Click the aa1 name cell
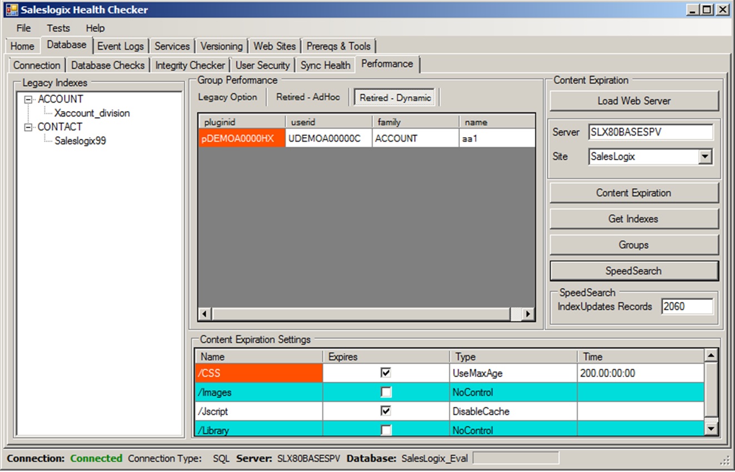 point(496,138)
